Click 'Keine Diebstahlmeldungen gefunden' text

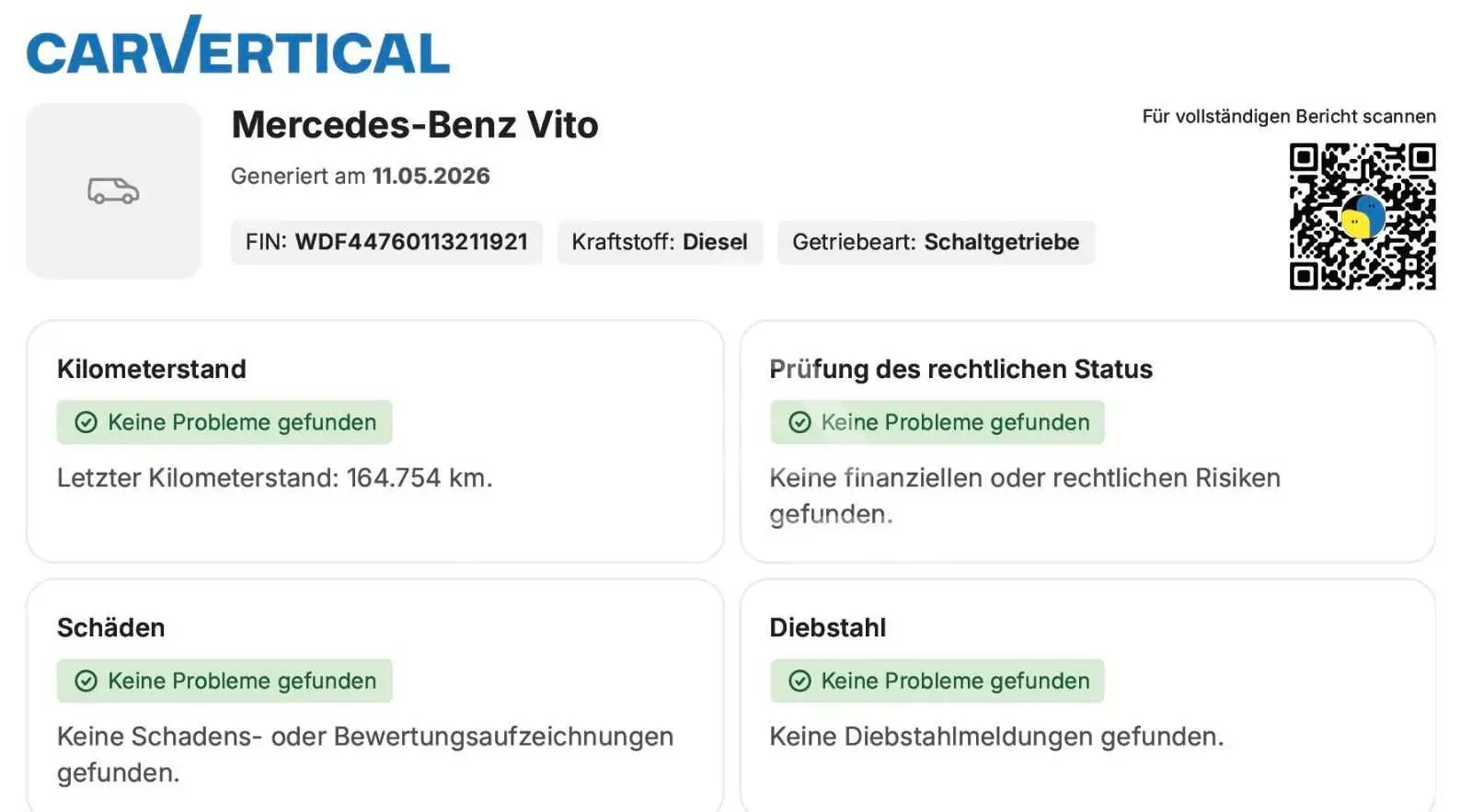(996, 737)
